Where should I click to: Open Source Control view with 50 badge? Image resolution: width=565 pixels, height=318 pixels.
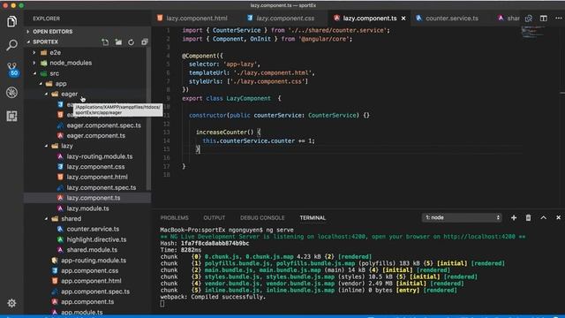pos(12,69)
